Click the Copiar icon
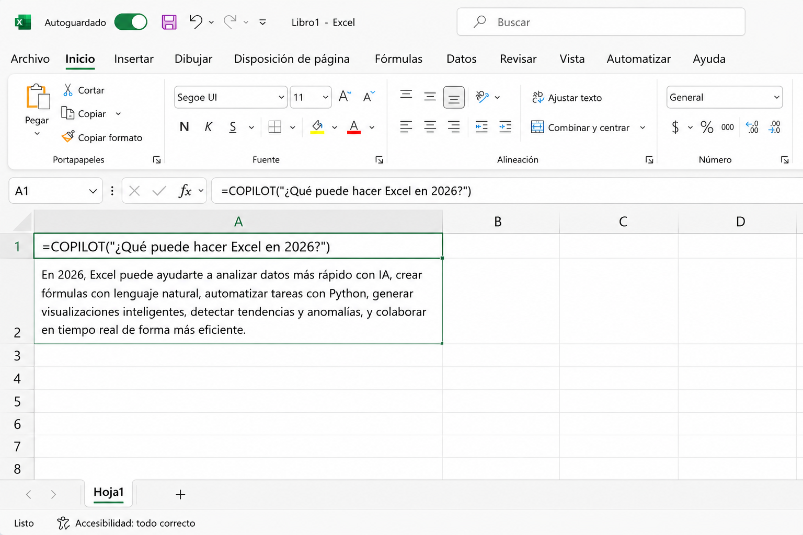803x535 pixels. (x=67, y=113)
